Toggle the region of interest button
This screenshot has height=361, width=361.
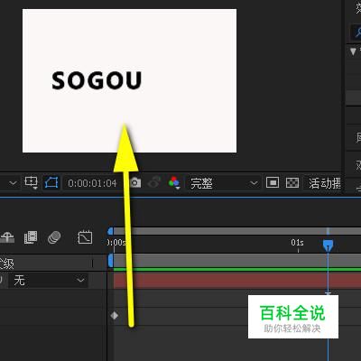click(273, 182)
